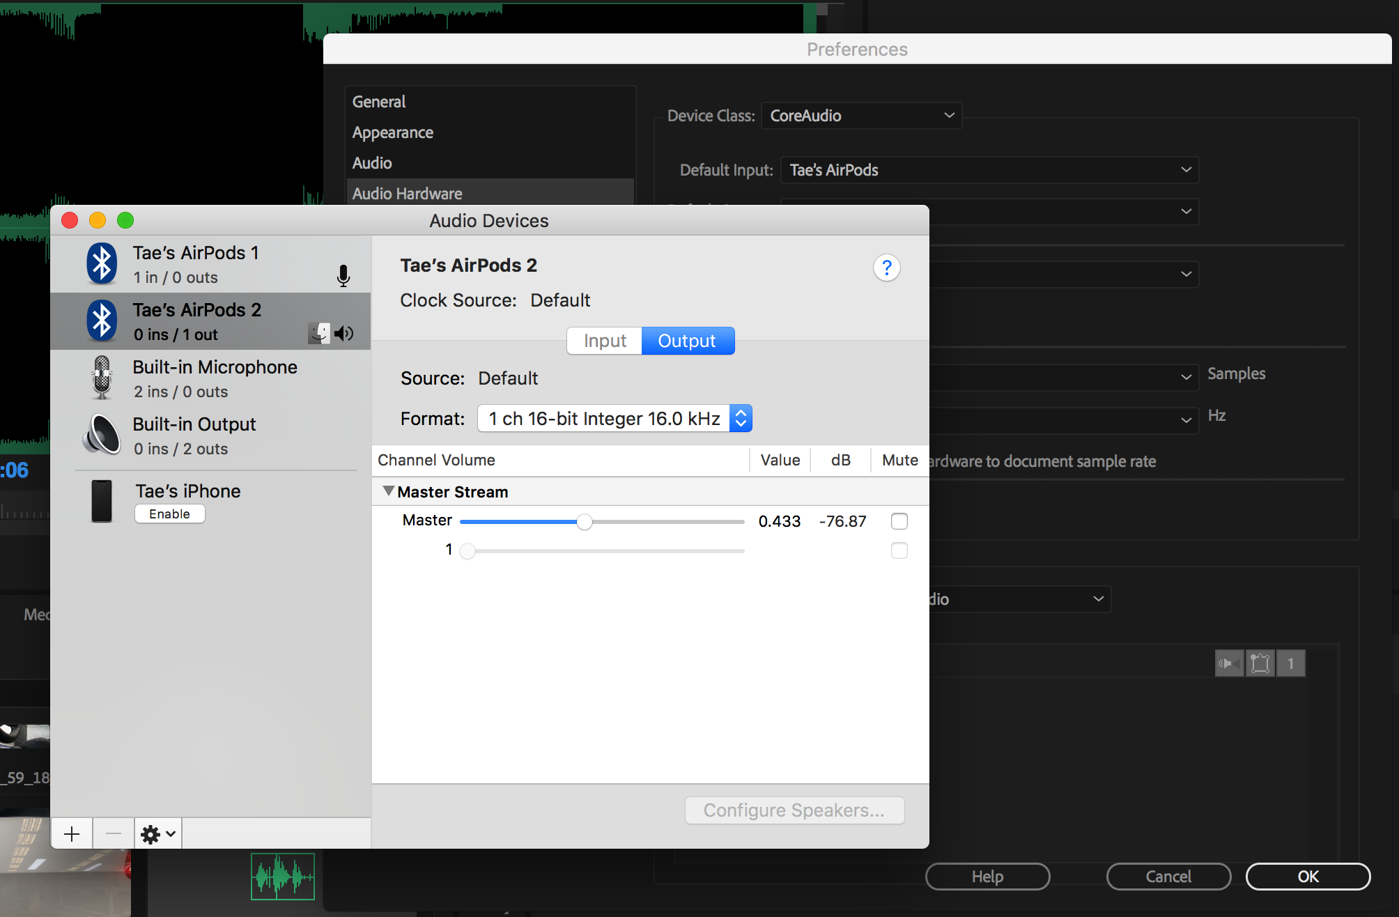Open the Default Input Tae's AirPods dropdown
This screenshot has height=917, width=1399.
[x=989, y=170]
